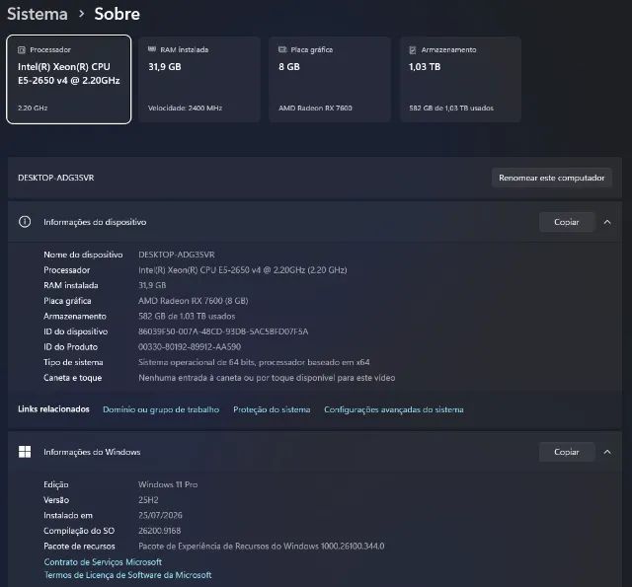Select the Armazenamento 1,03 TB card
The width and height of the screenshot is (632, 587).
pos(460,79)
